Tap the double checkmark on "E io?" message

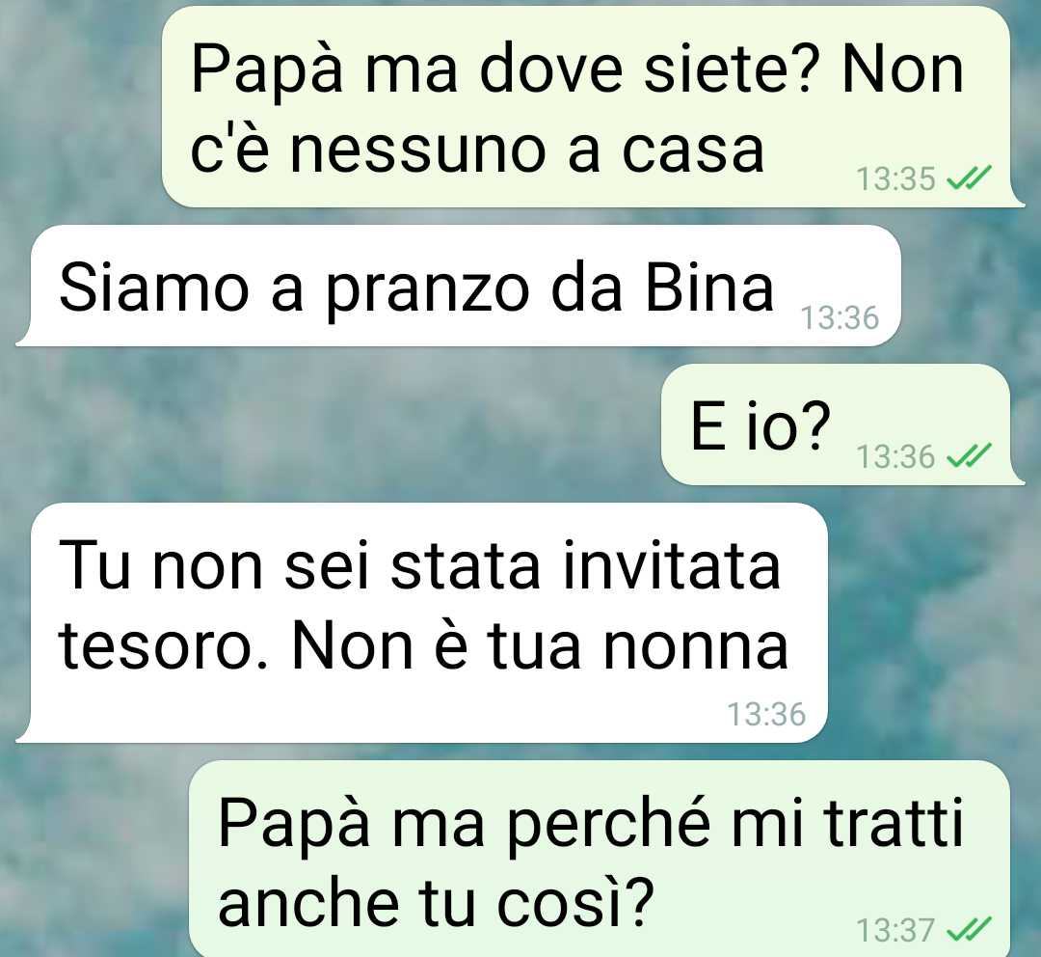tap(969, 456)
